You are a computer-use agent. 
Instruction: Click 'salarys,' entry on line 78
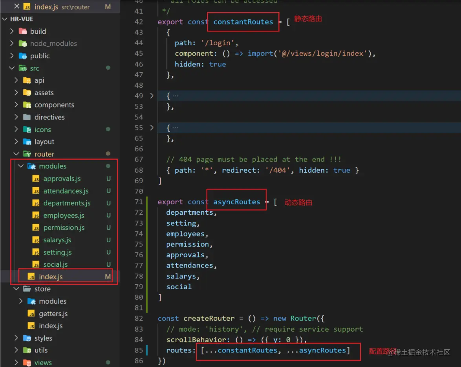[x=183, y=276]
